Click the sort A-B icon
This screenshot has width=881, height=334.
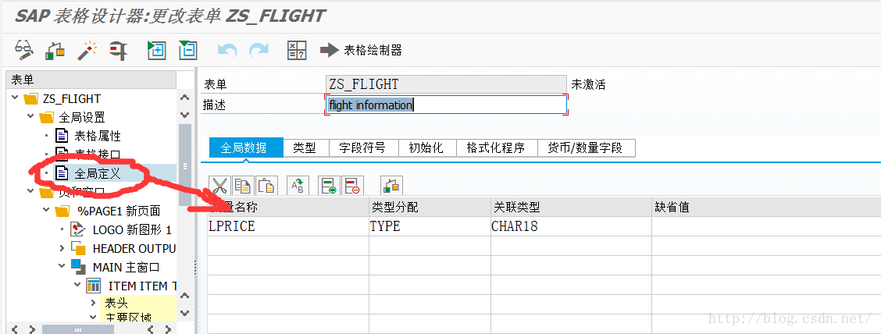[x=298, y=186]
